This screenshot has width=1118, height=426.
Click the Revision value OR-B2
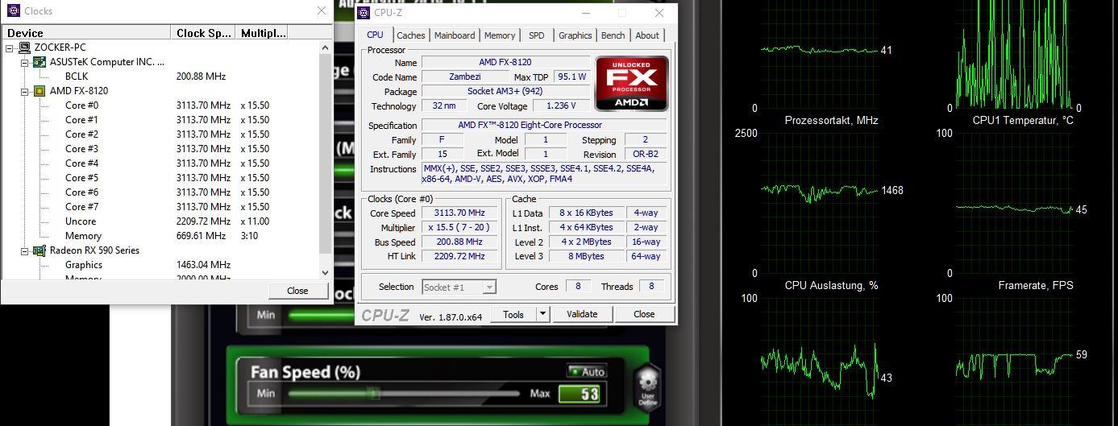click(x=645, y=155)
